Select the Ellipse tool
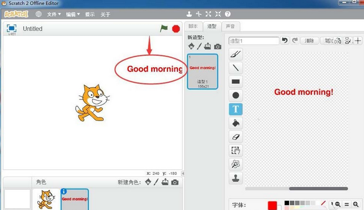Image resolution: width=364 pixels, height=210 pixels. click(235, 95)
